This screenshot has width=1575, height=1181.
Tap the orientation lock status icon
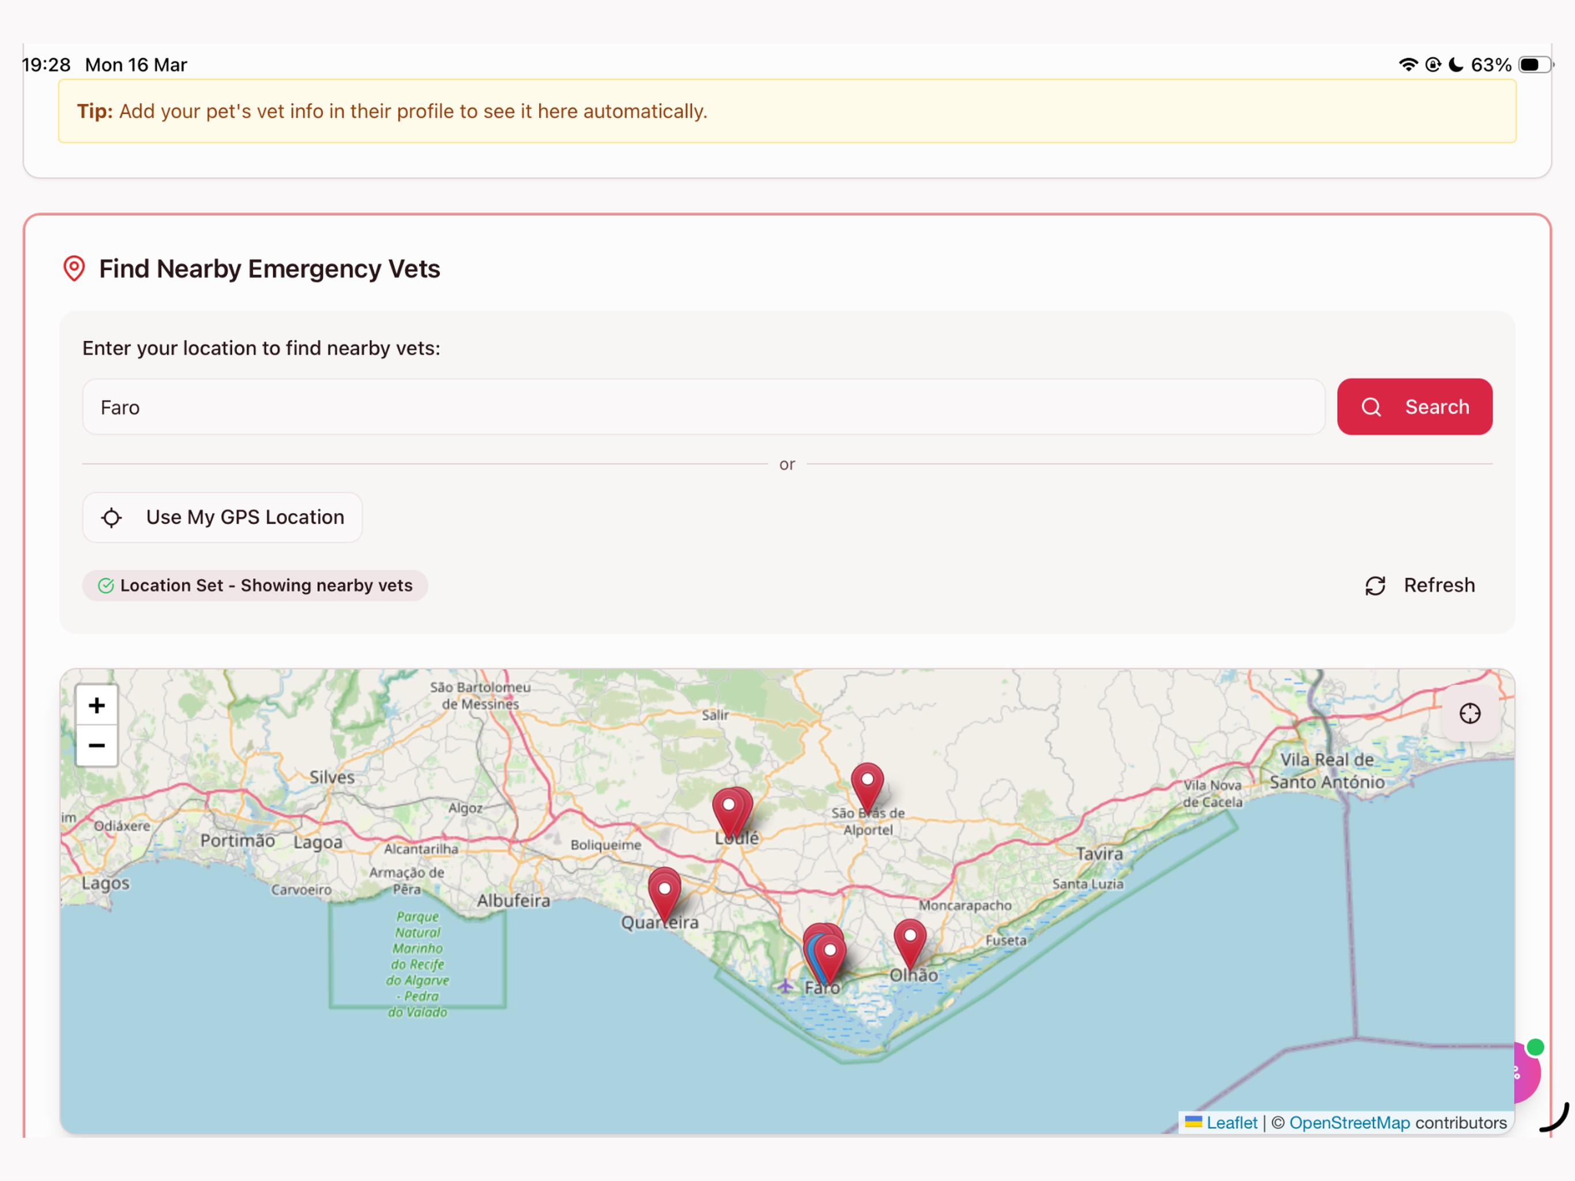(x=1433, y=65)
